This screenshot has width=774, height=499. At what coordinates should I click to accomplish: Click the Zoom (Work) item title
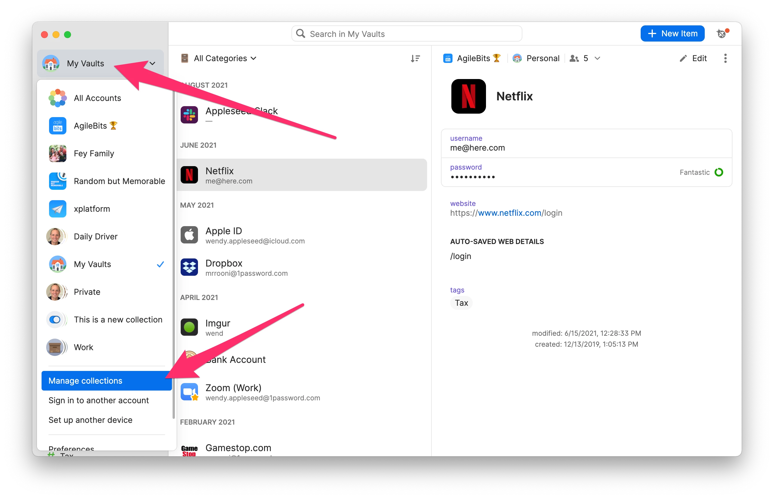pyautogui.click(x=233, y=388)
